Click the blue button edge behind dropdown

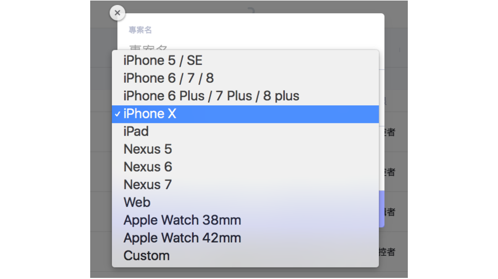(x=382, y=209)
